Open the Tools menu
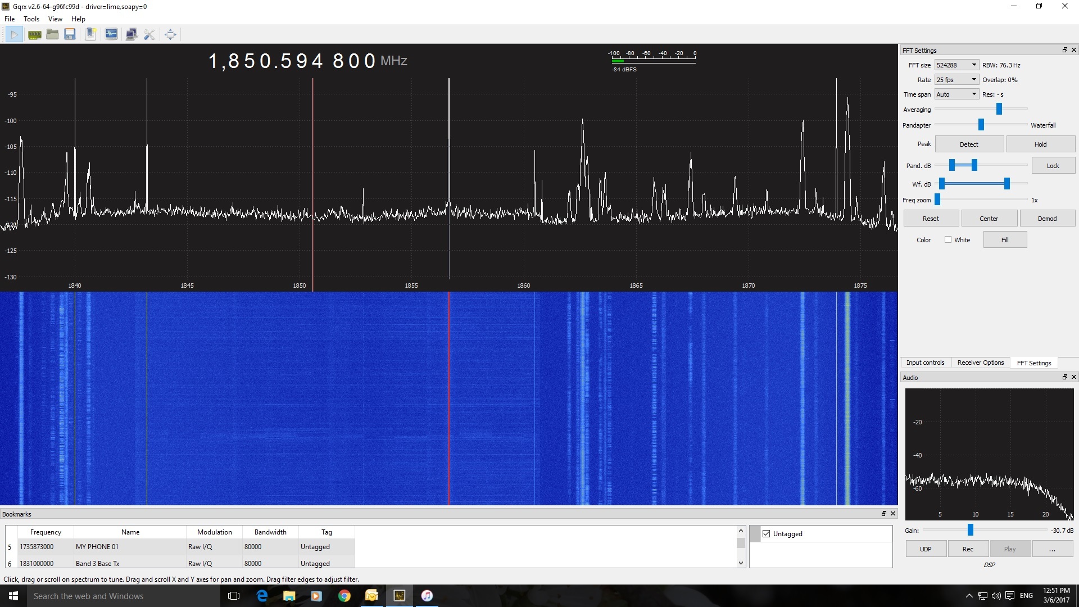1079x607 pixels. pos(31,19)
